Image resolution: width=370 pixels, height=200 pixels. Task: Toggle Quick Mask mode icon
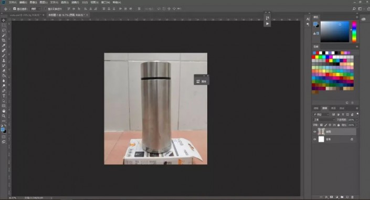[4, 137]
